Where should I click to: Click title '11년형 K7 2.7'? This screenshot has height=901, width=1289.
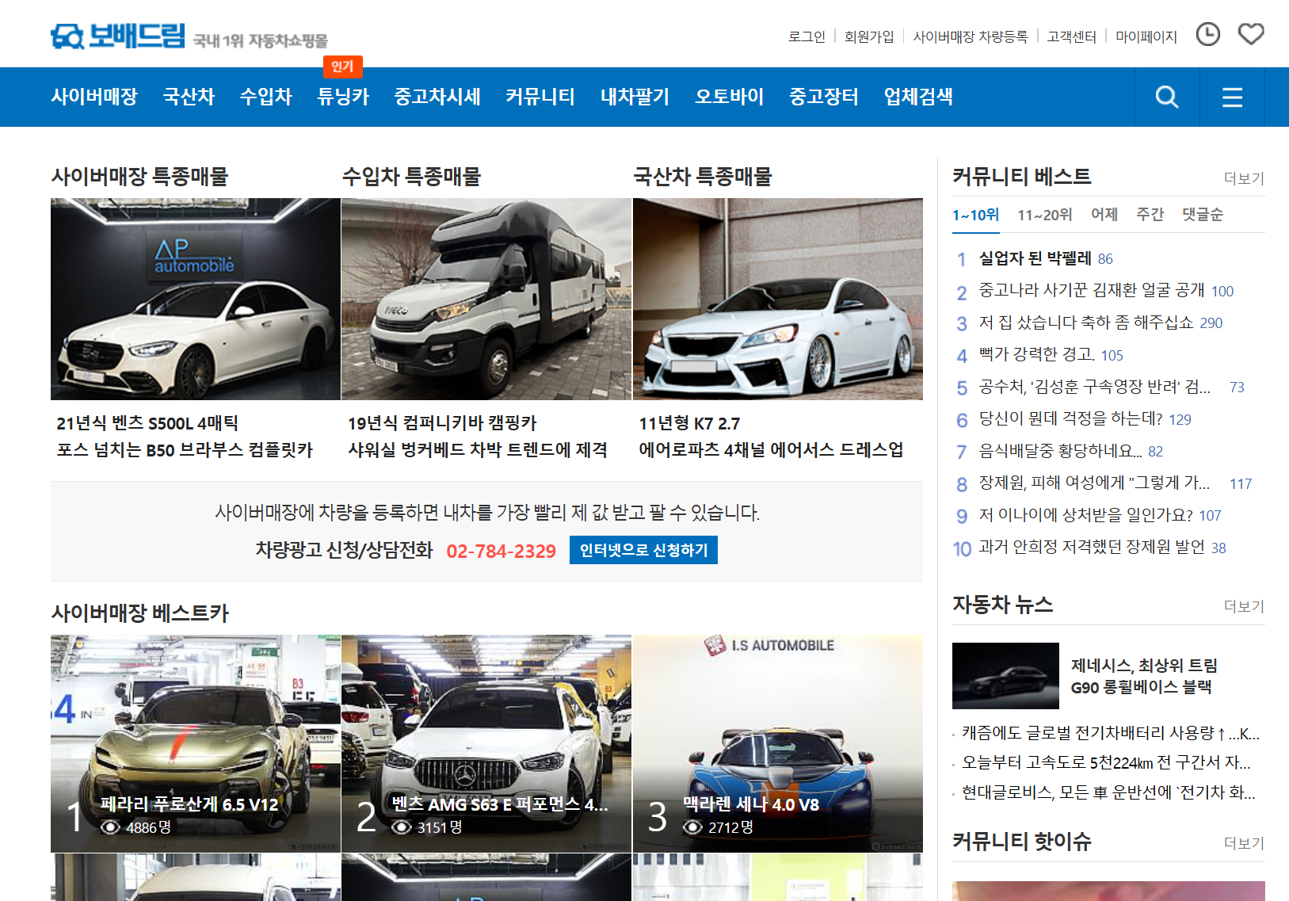point(689,423)
